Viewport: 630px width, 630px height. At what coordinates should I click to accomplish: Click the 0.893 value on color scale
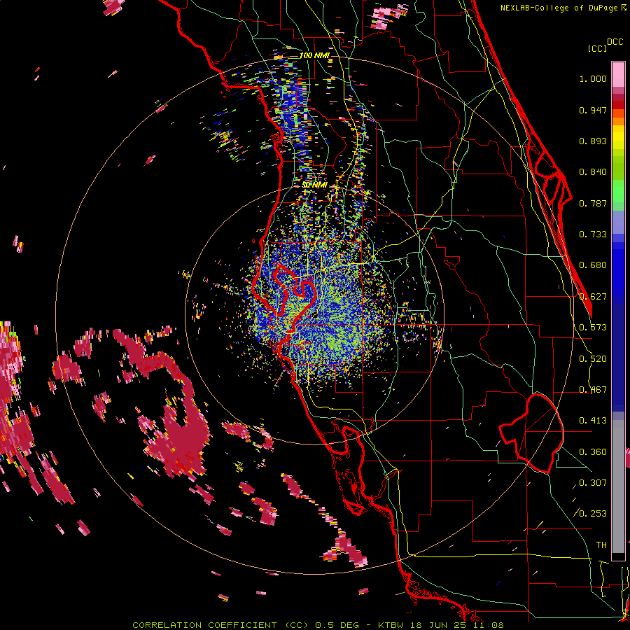[593, 141]
